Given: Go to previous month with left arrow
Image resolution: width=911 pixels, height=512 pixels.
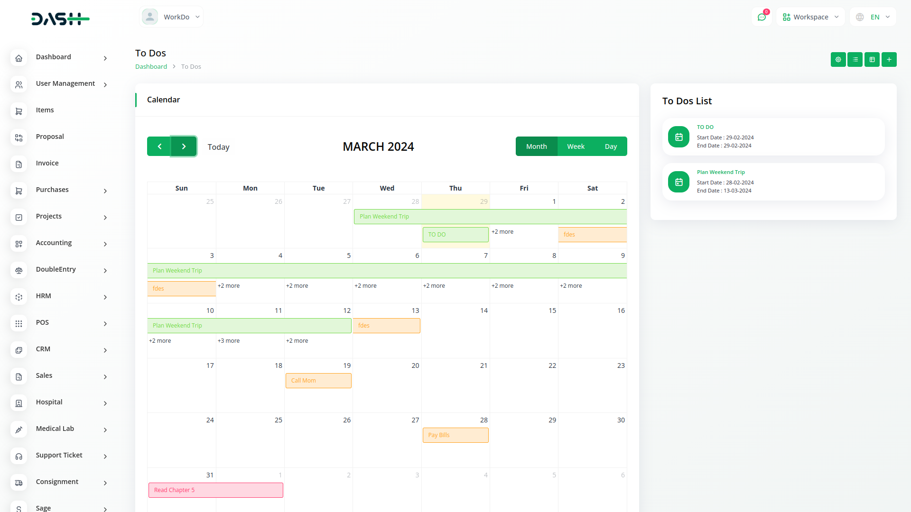Looking at the screenshot, I should tap(159, 146).
